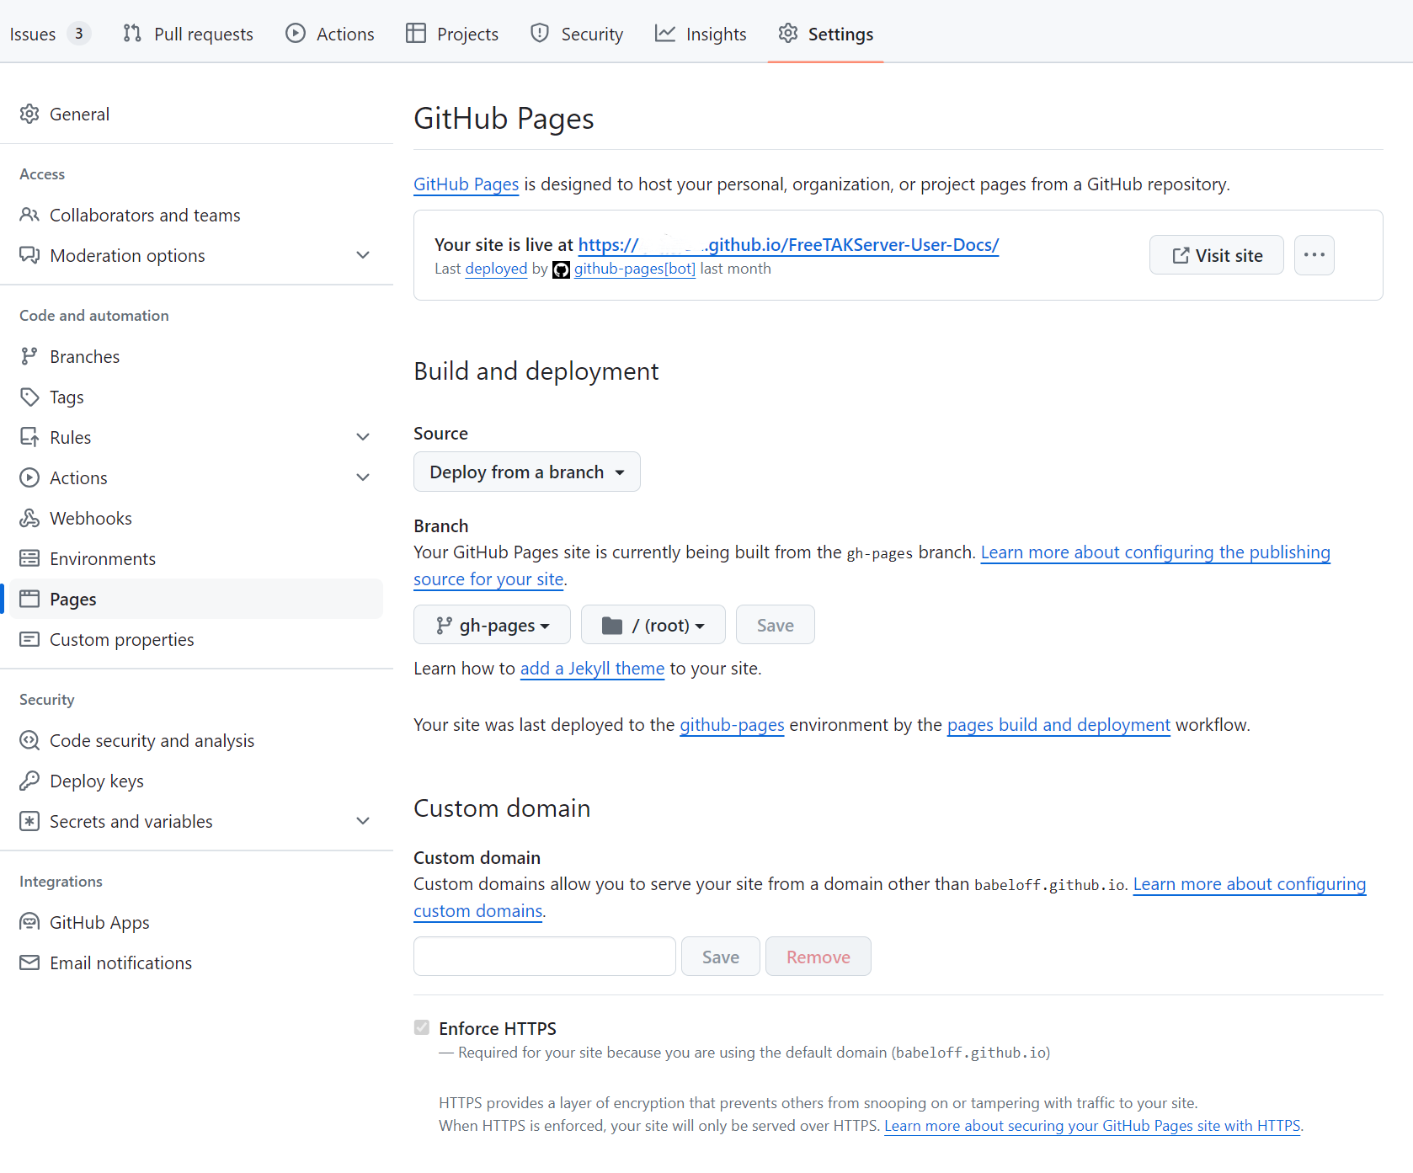Open the Issues tab
The image size is (1413, 1173).
[x=49, y=34]
